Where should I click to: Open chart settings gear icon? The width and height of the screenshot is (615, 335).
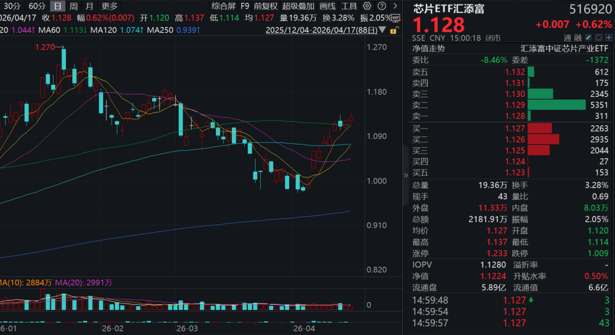367,6
